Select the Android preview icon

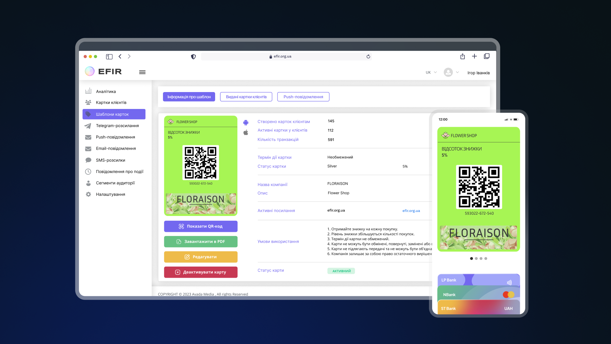(x=246, y=123)
